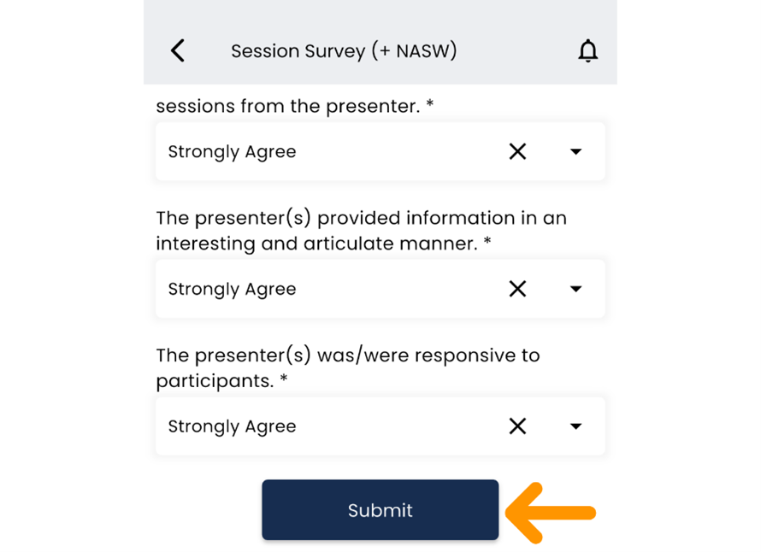The height and width of the screenshot is (552, 761).
Task: Expand the caret for 'responsive to participants'
Action: tap(575, 427)
